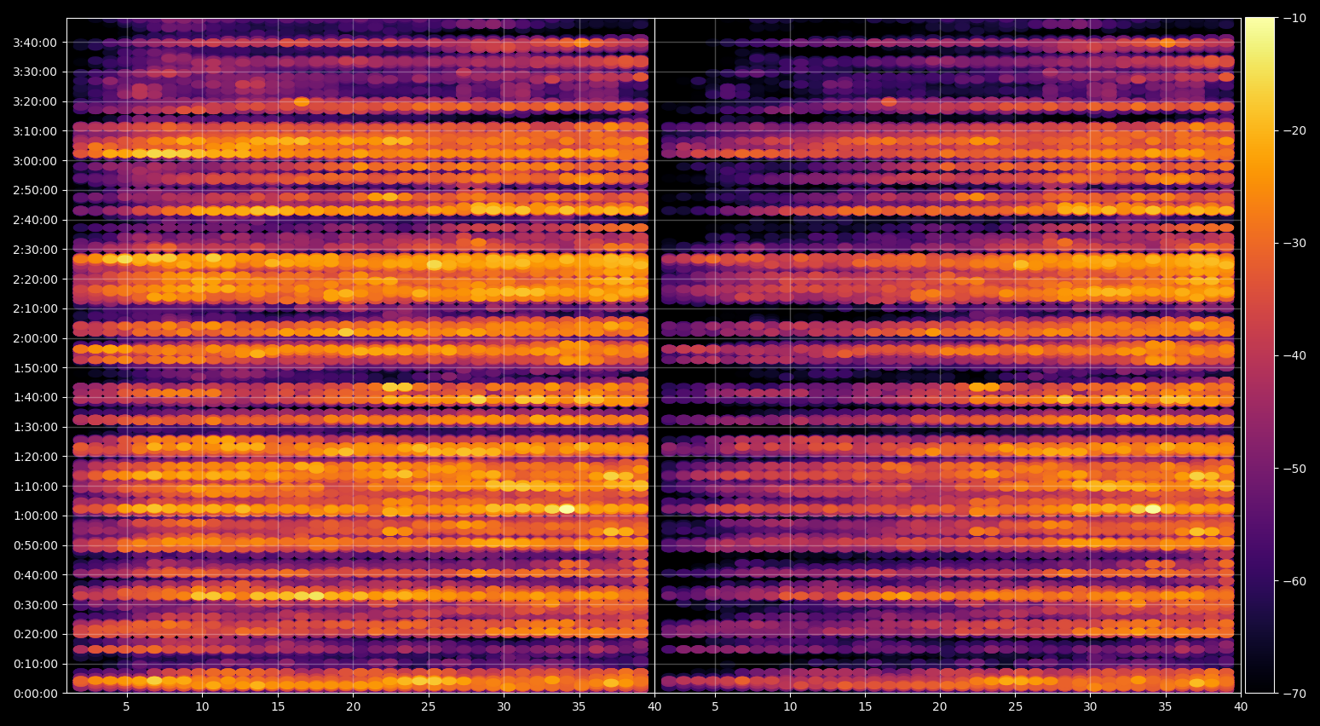Select the −70 colorbar value label

(x=1294, y=694)
